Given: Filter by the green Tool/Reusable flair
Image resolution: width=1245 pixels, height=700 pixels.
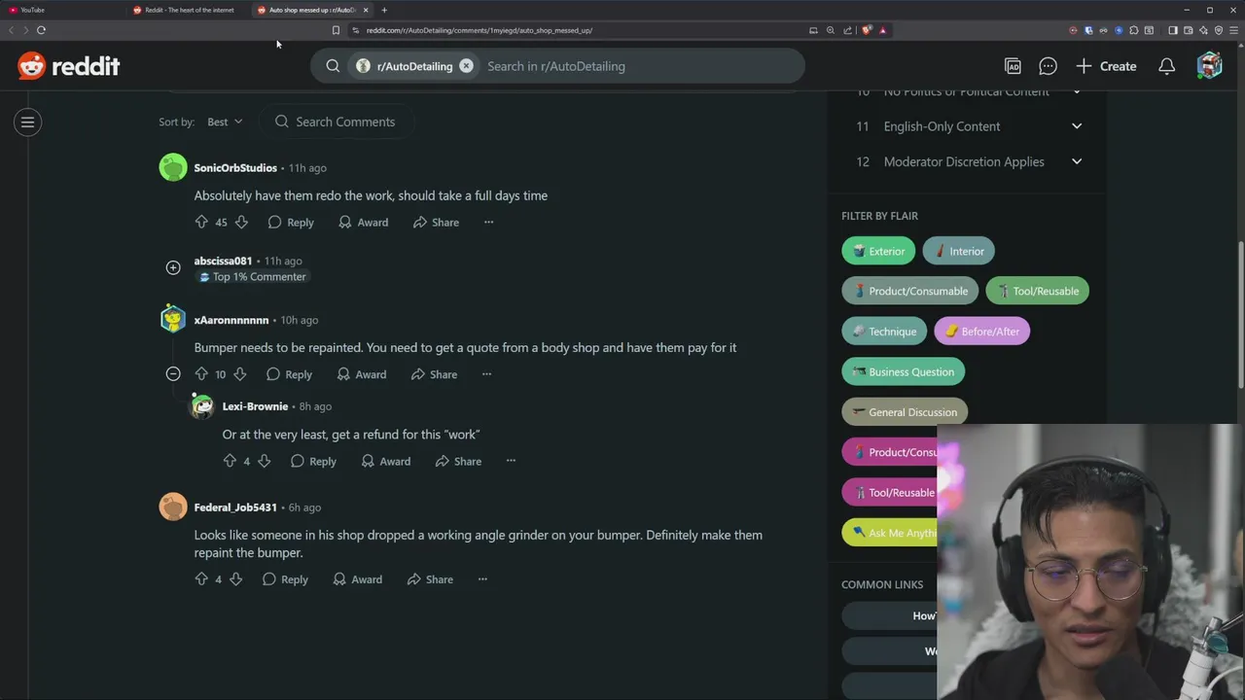Looking at the screenshot, I should click(1037, 291).
